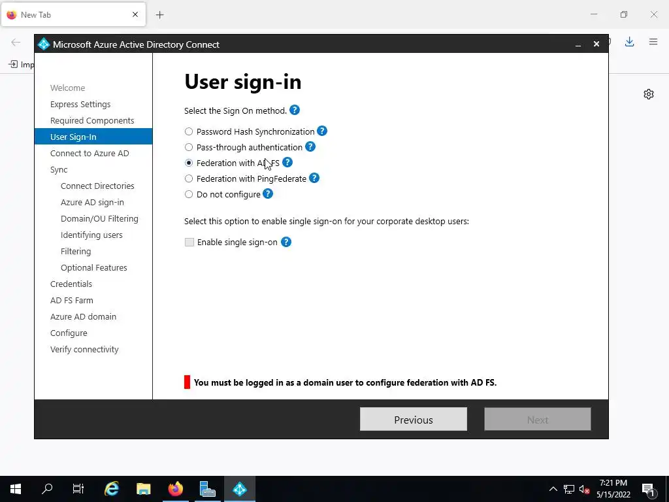This screenshot has height=502, width=669.
Task: Close the New Tab tab
Action: click(x=135, y=14)
